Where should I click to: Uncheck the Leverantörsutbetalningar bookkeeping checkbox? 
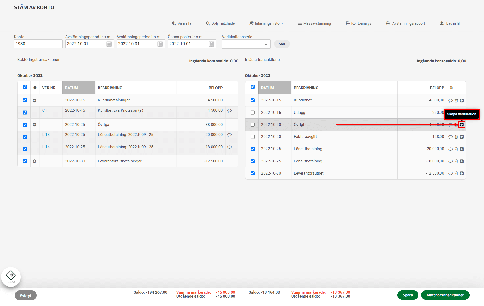25,161
